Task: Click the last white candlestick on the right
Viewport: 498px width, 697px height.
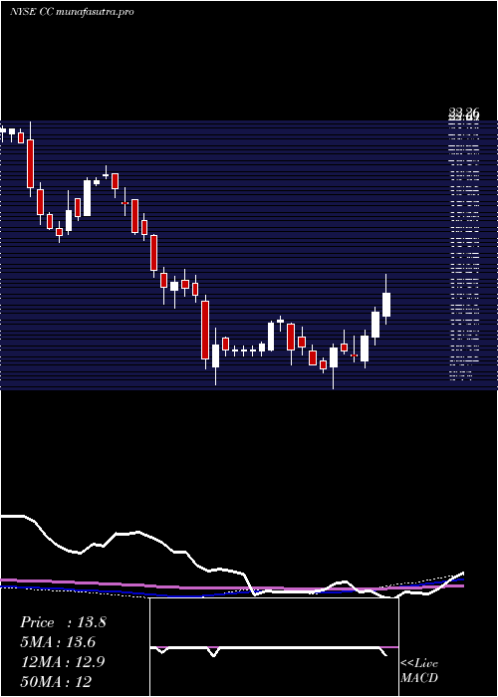Action: (386, 305)
